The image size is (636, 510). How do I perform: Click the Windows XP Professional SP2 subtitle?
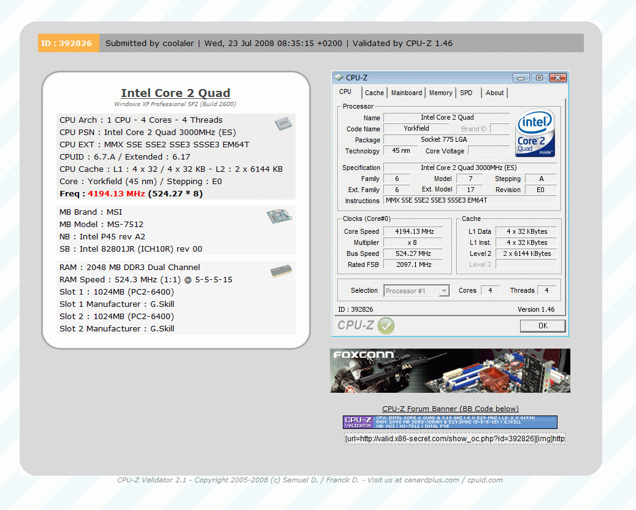pos(175,104)
